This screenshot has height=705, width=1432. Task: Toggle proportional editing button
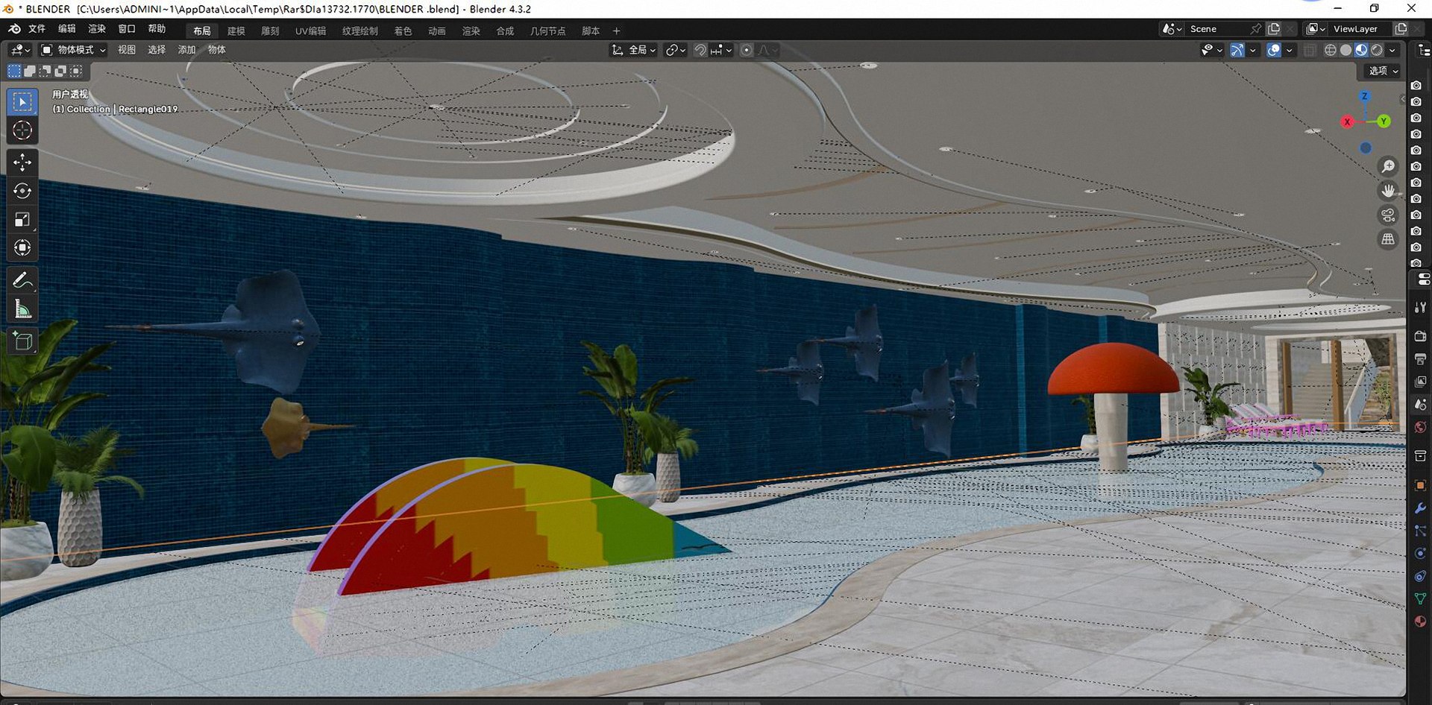(x=747, y=50)
